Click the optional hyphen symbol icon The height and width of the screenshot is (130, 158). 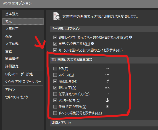(107, 94)
